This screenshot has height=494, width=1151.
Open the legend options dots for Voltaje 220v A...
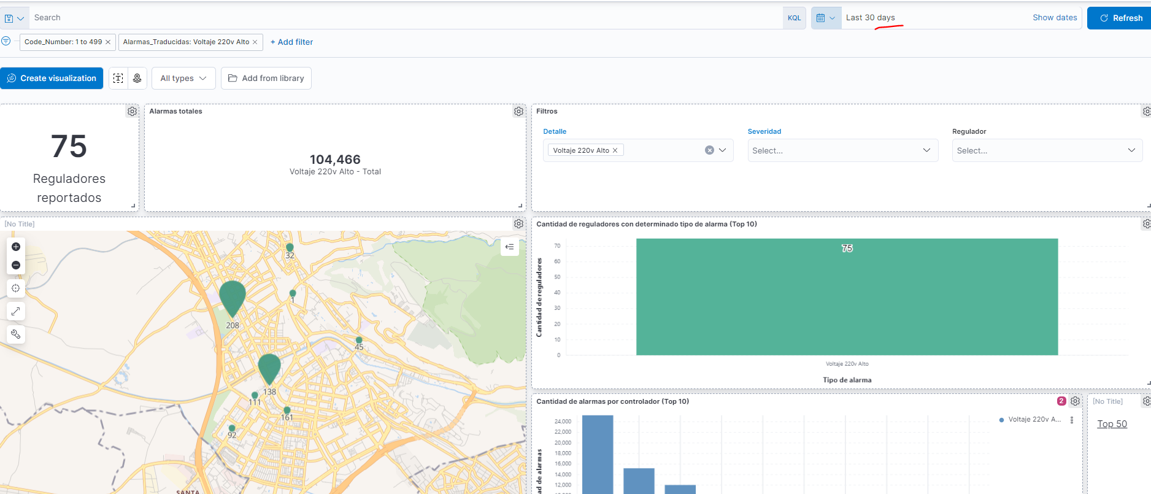click(x=1072, y=420)
